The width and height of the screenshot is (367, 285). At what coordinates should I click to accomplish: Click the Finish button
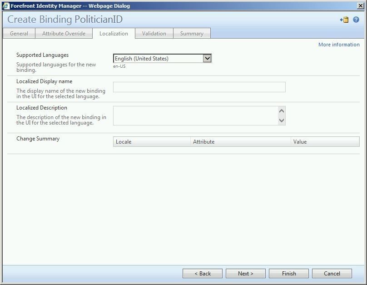(289, 274)
